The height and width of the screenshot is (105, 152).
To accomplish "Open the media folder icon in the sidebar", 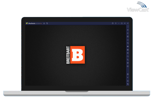I will 128,56.
